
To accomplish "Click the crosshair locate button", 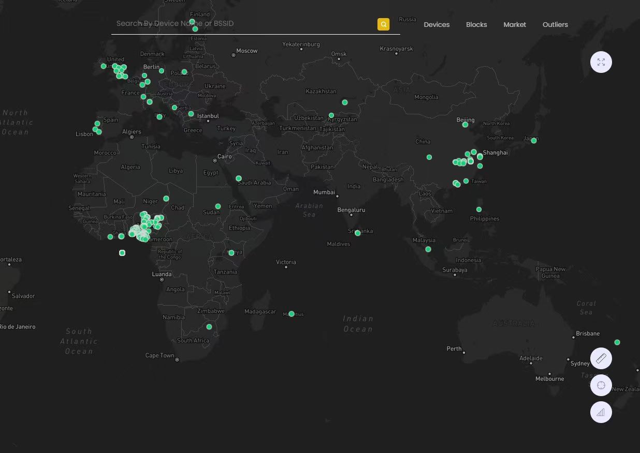I will tap(601, 385).
